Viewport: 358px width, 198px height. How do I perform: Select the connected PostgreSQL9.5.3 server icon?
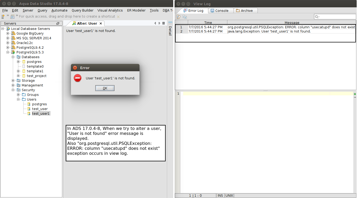pos(13,52)
